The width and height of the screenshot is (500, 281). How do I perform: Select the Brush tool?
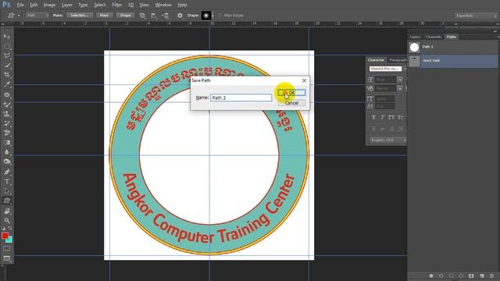point(7,105)
